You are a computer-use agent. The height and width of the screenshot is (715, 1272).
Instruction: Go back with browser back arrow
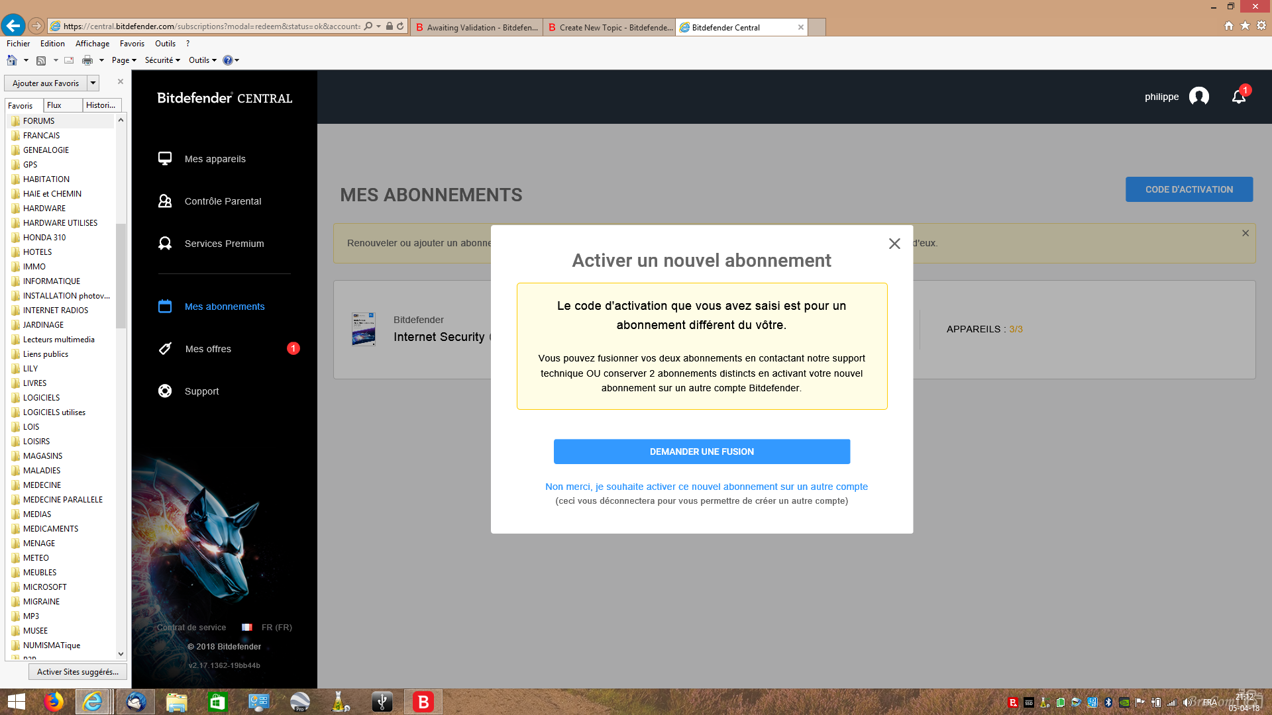[x=13, y=26]
